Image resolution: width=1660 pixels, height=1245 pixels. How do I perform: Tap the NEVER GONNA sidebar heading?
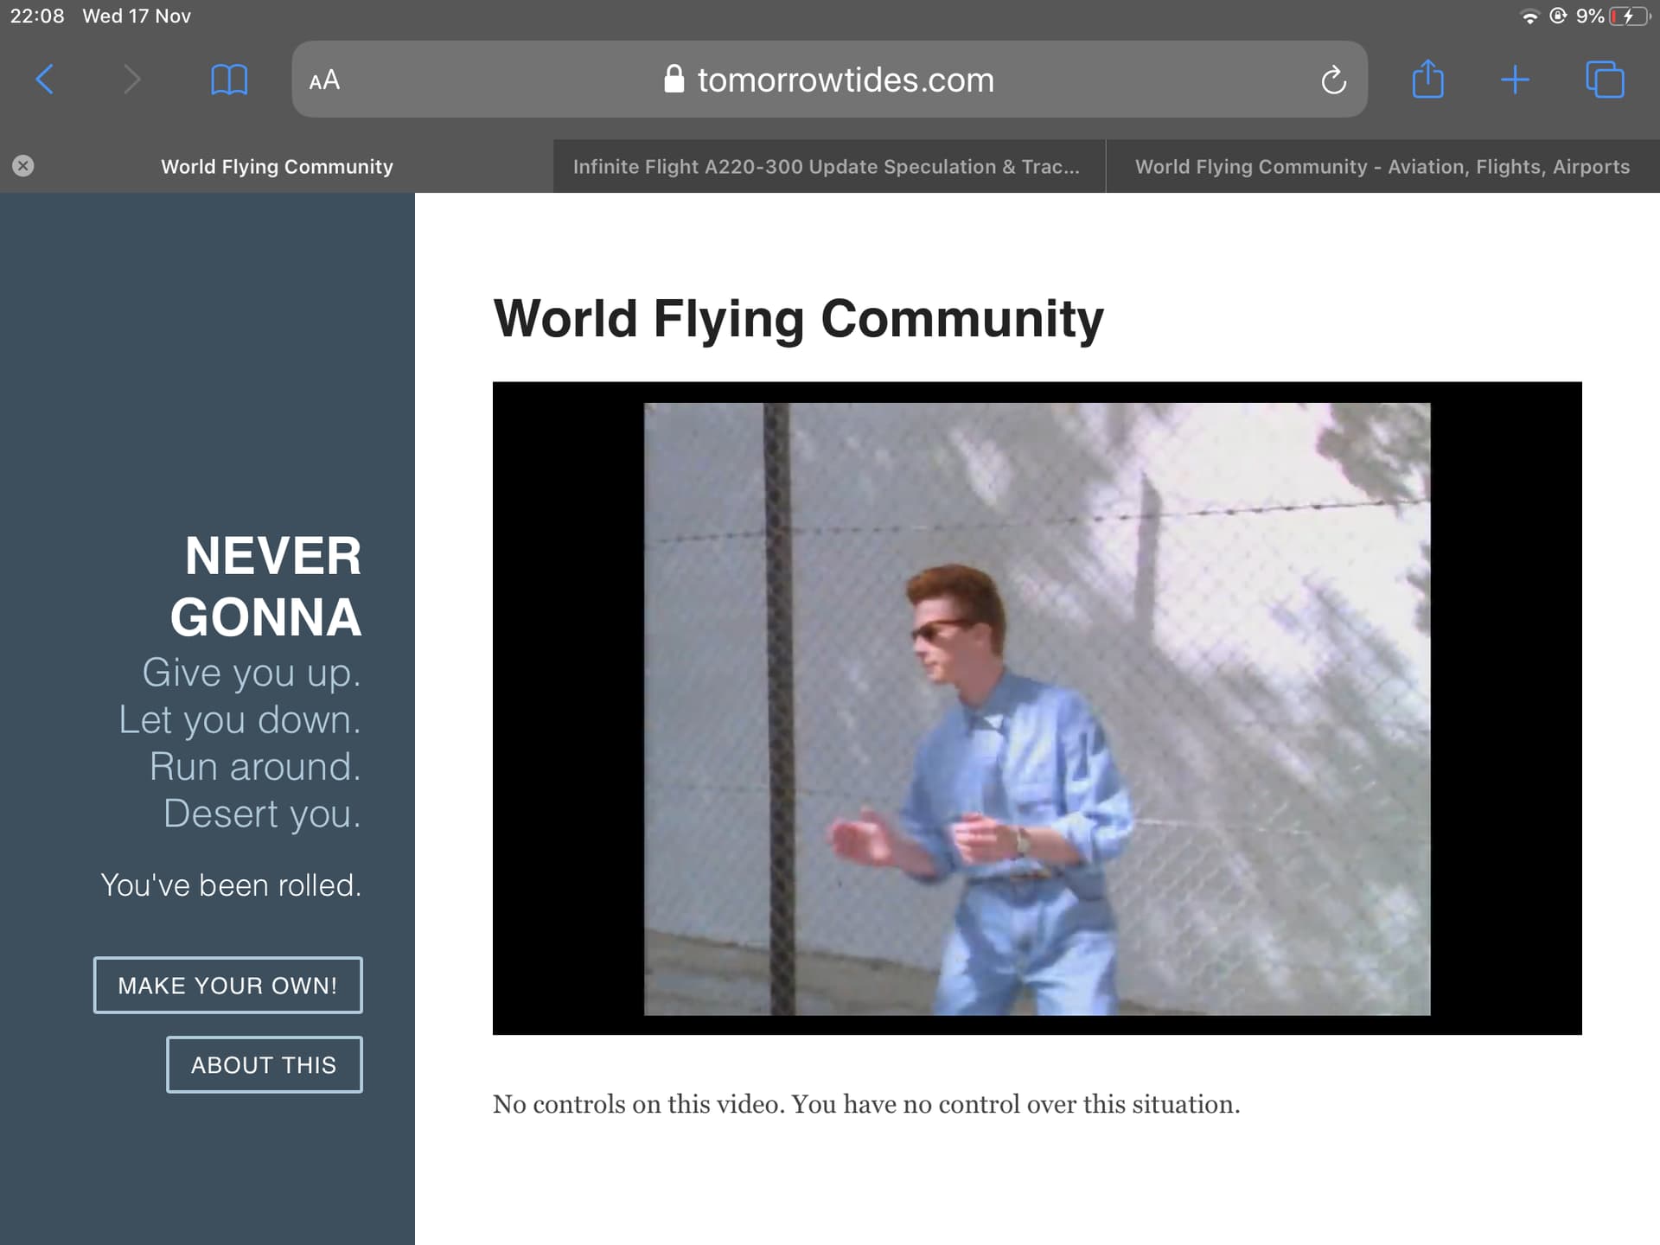[x=265, y=586]
